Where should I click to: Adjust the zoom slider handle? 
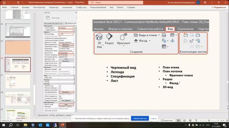209,121
